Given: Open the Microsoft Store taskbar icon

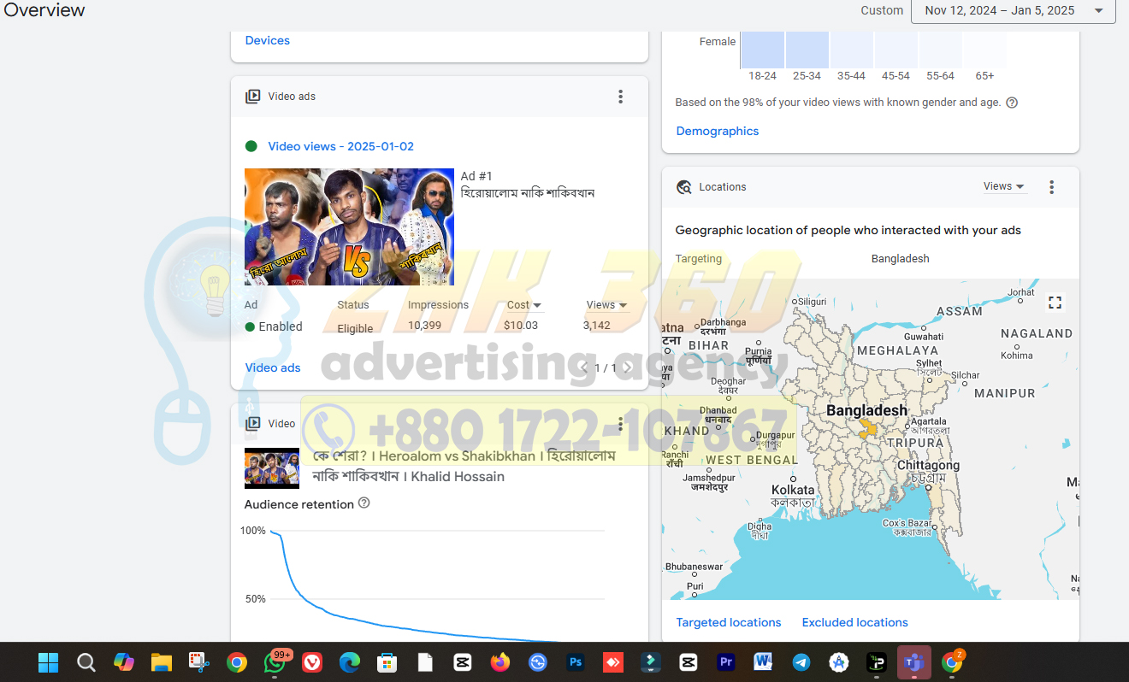Looking at the screenshot, I should (387, 662).
